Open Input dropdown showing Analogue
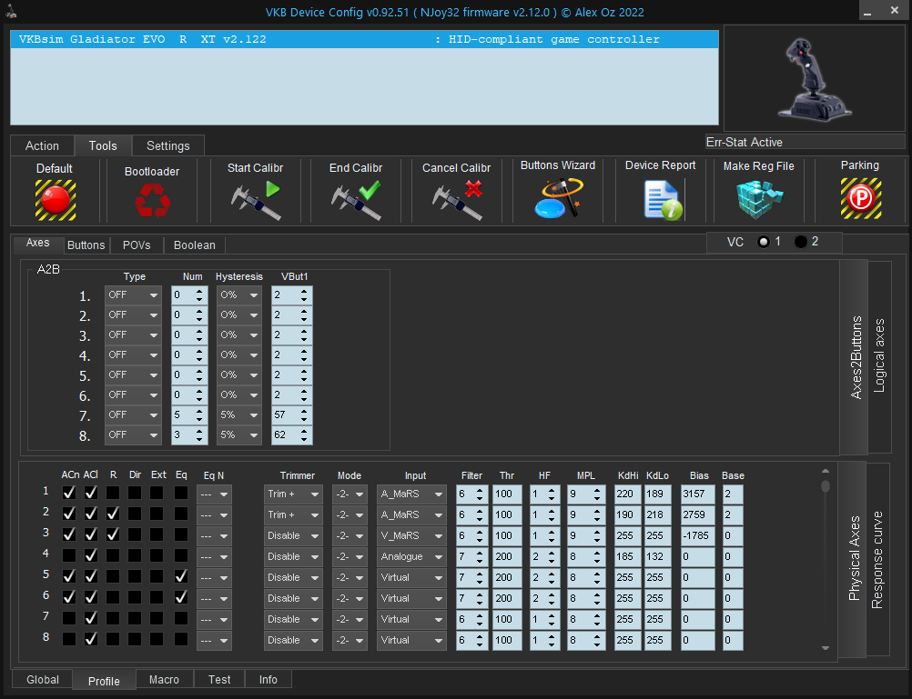 411,557
